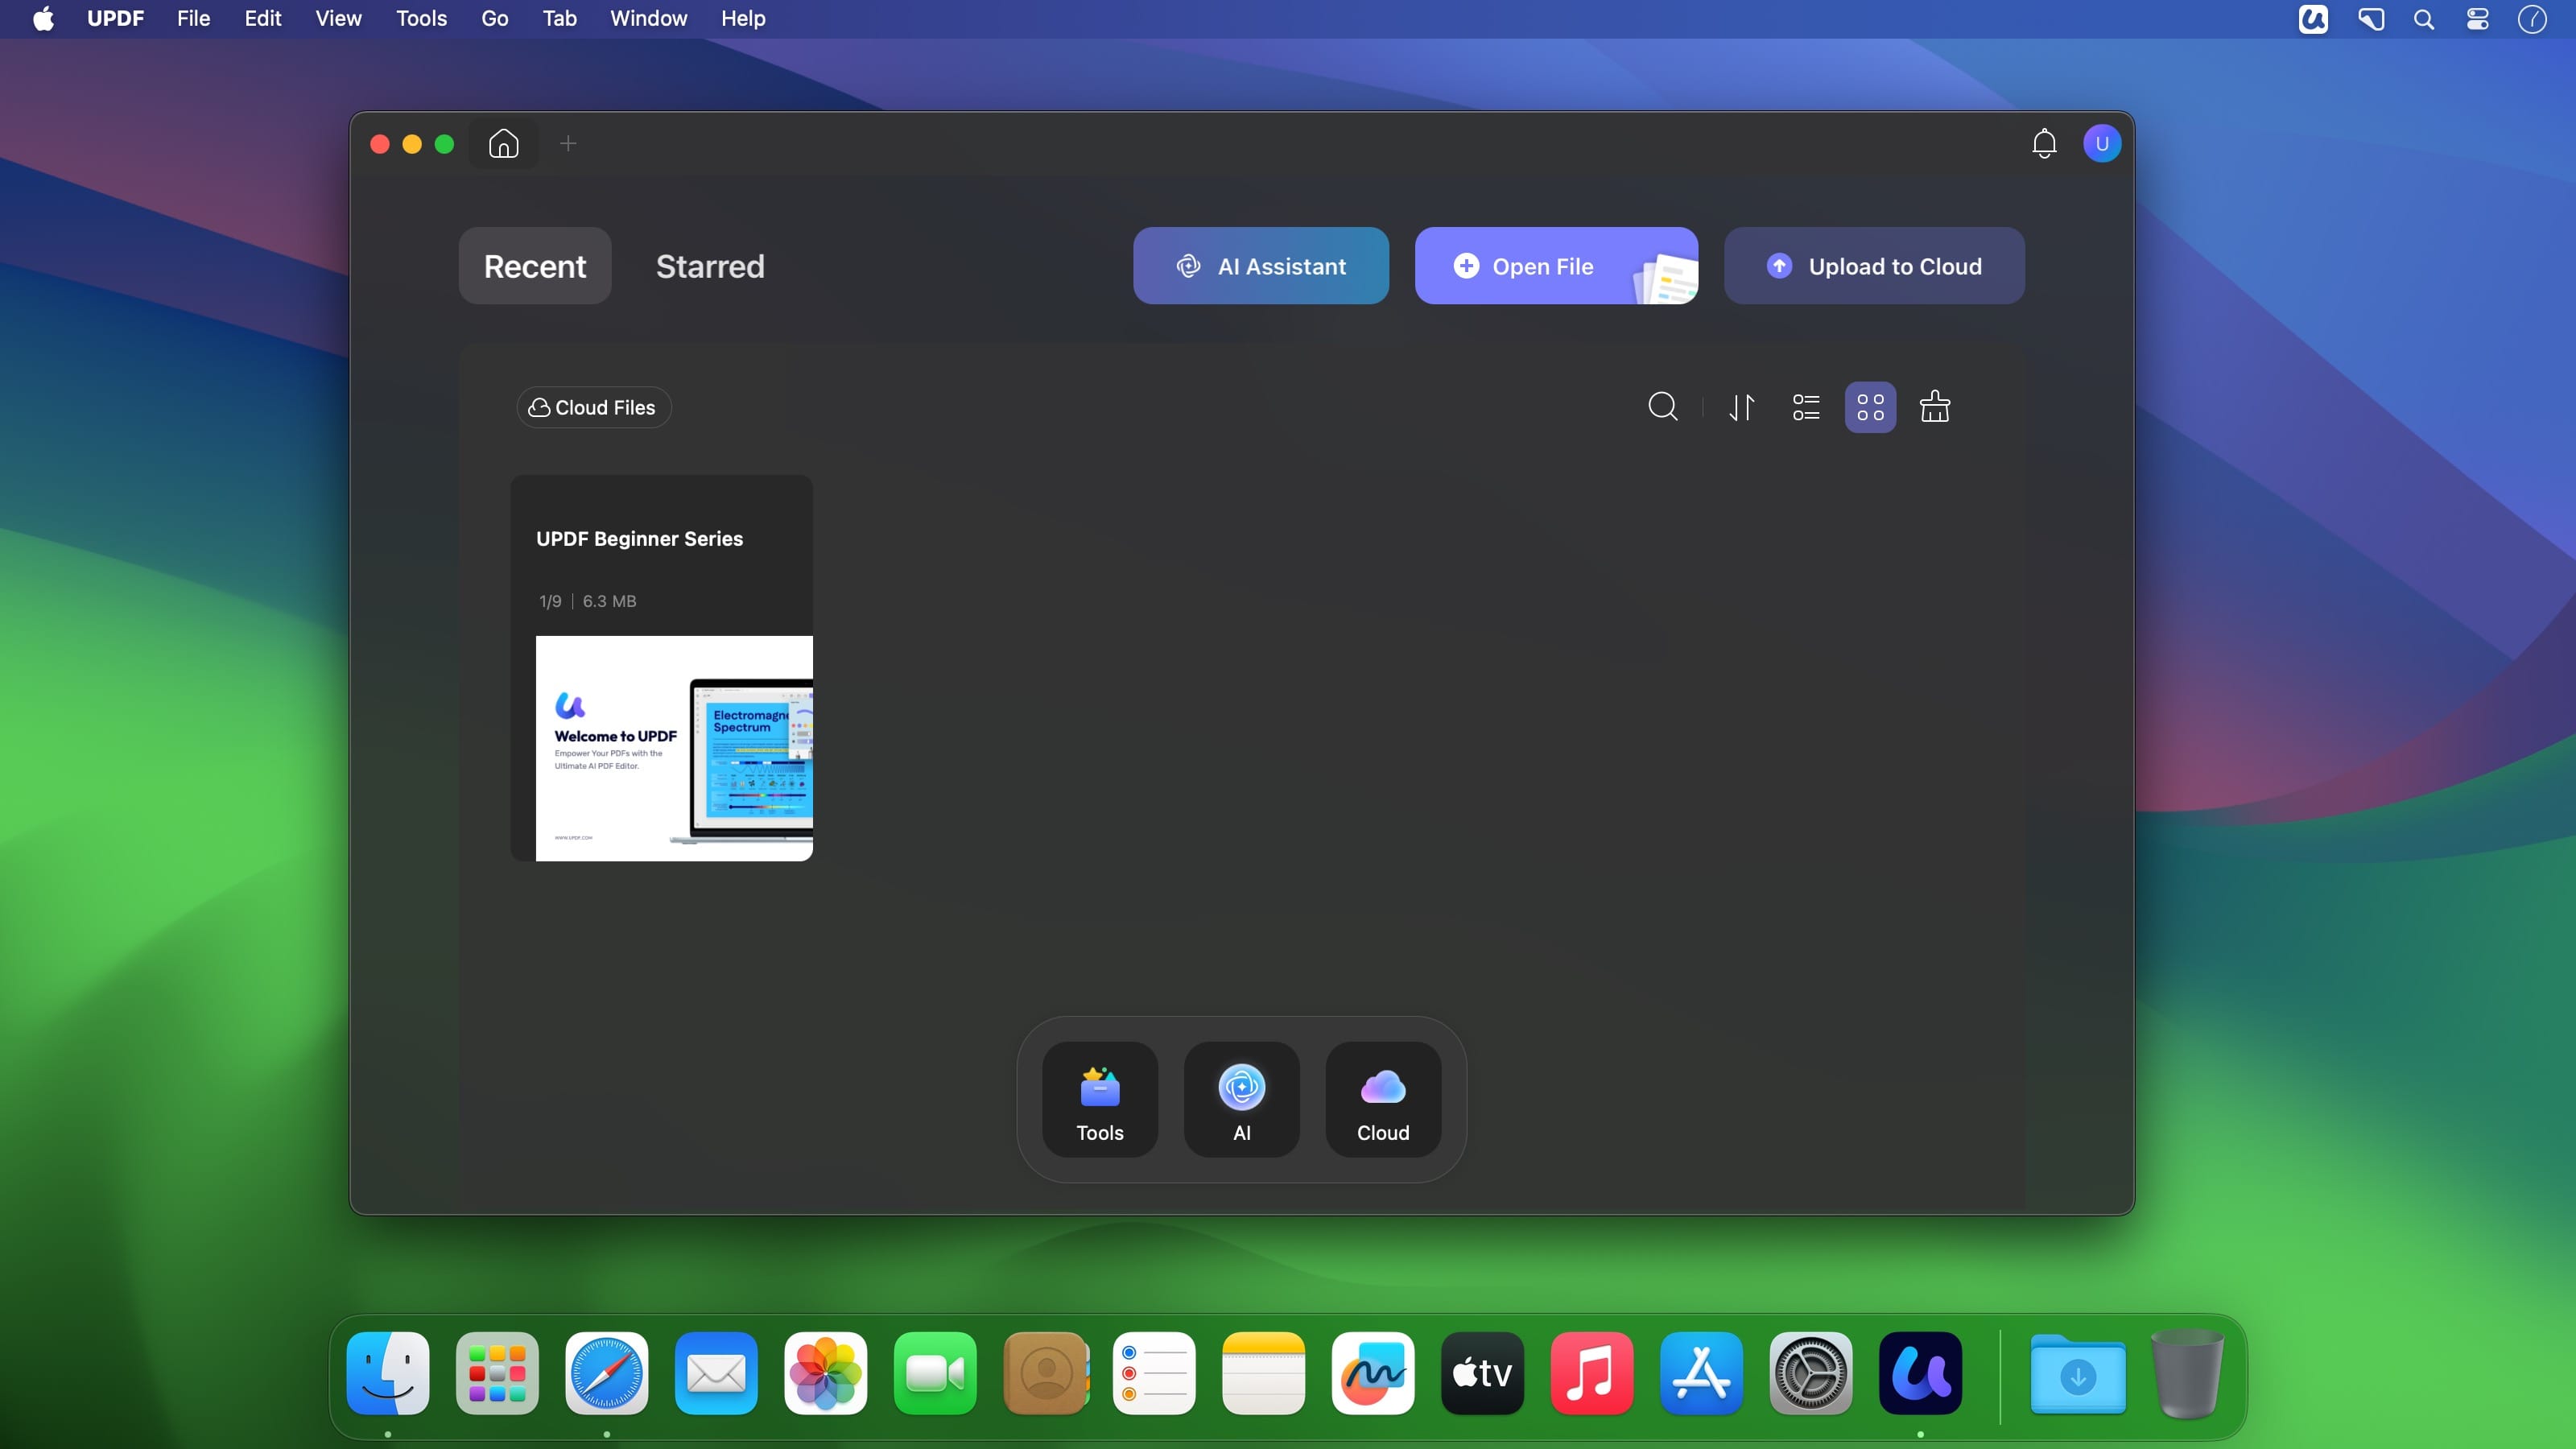Screen dimensions: 2576x1449
Task: Click the Open File button
Action: tap(1556, 266)
